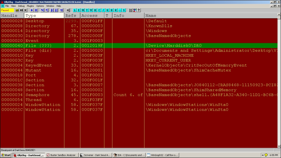The image size is (281, 158).
Task: Select the HKEY_LOCAL_MACHINE key row
Action: (x=139, y=56)
